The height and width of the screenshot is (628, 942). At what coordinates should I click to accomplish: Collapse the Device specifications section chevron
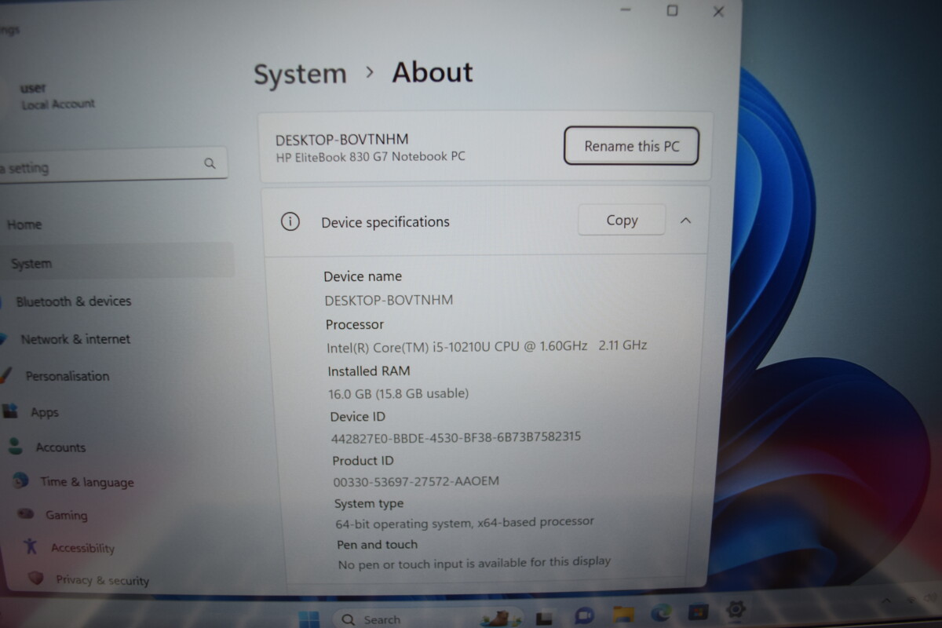pos(685,221)
